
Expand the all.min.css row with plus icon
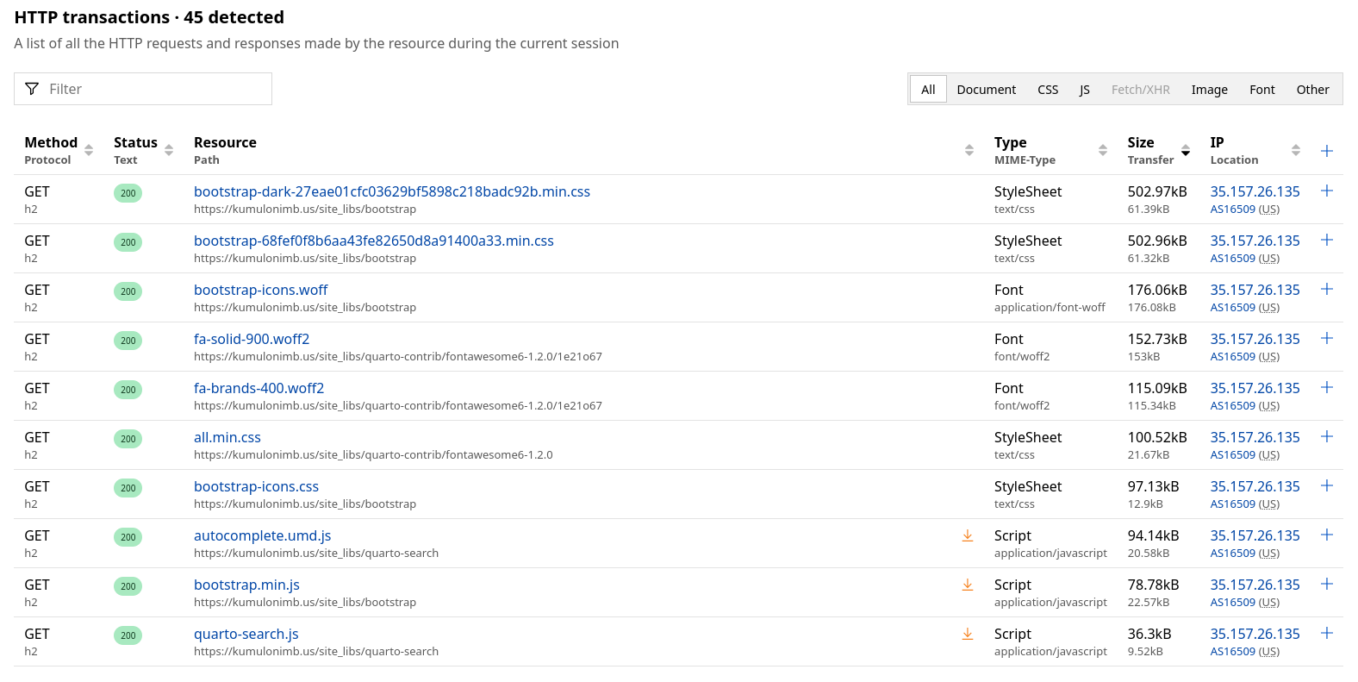[x=1327, y=437]
